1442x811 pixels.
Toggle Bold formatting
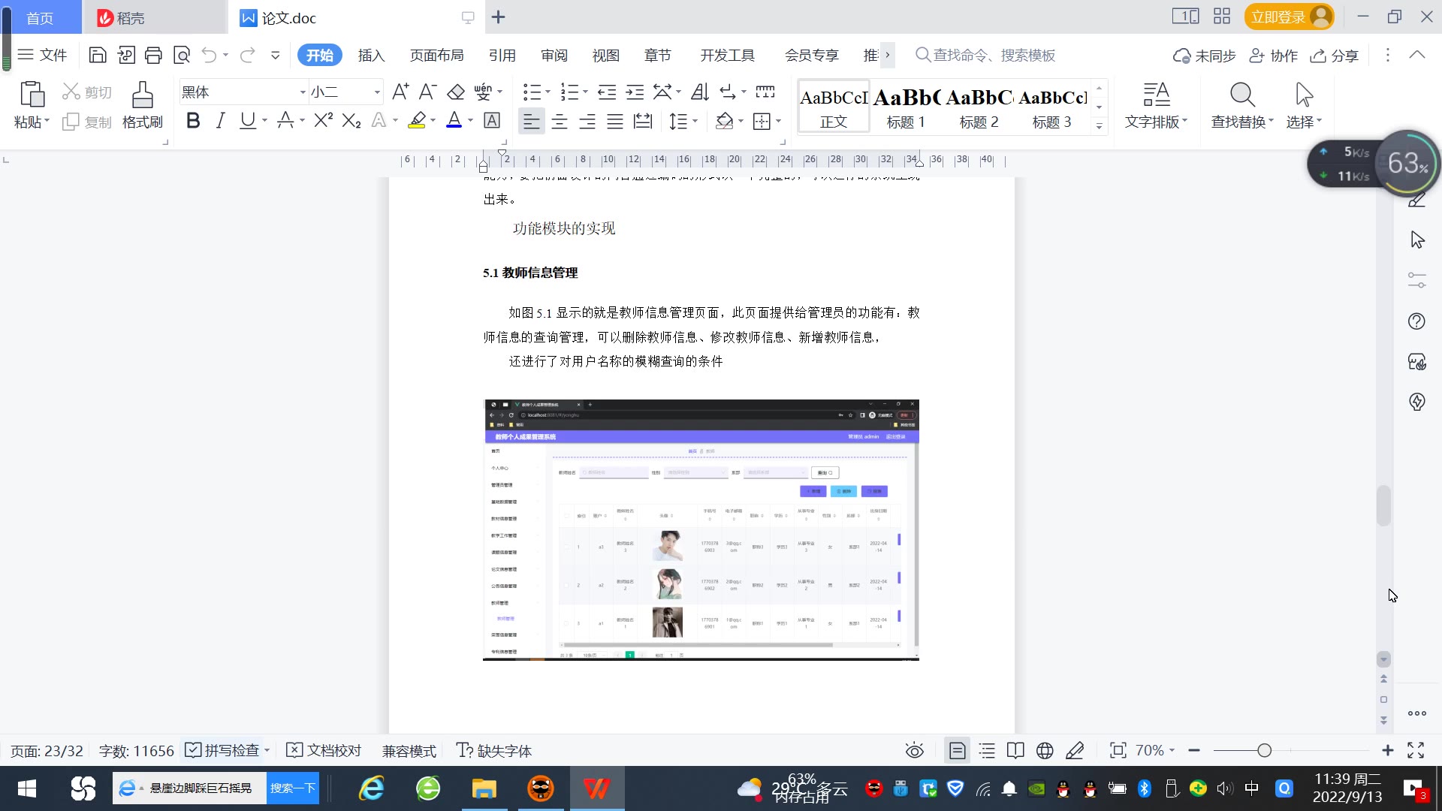tap(193, 121)
